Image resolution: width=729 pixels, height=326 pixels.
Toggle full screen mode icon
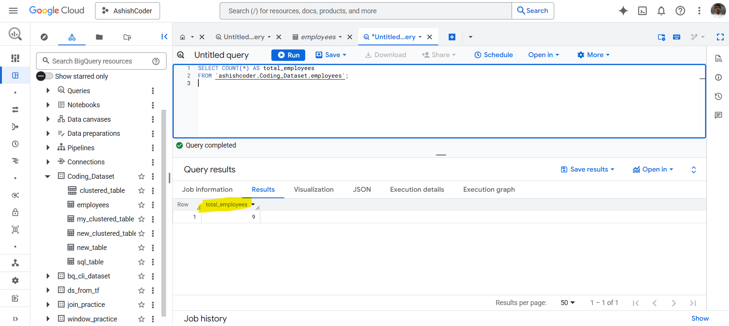pos(720,37)
